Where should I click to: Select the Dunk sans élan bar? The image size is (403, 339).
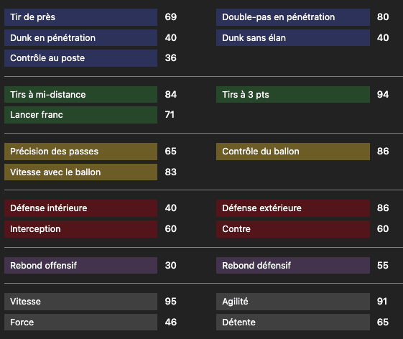click(293, 38)
